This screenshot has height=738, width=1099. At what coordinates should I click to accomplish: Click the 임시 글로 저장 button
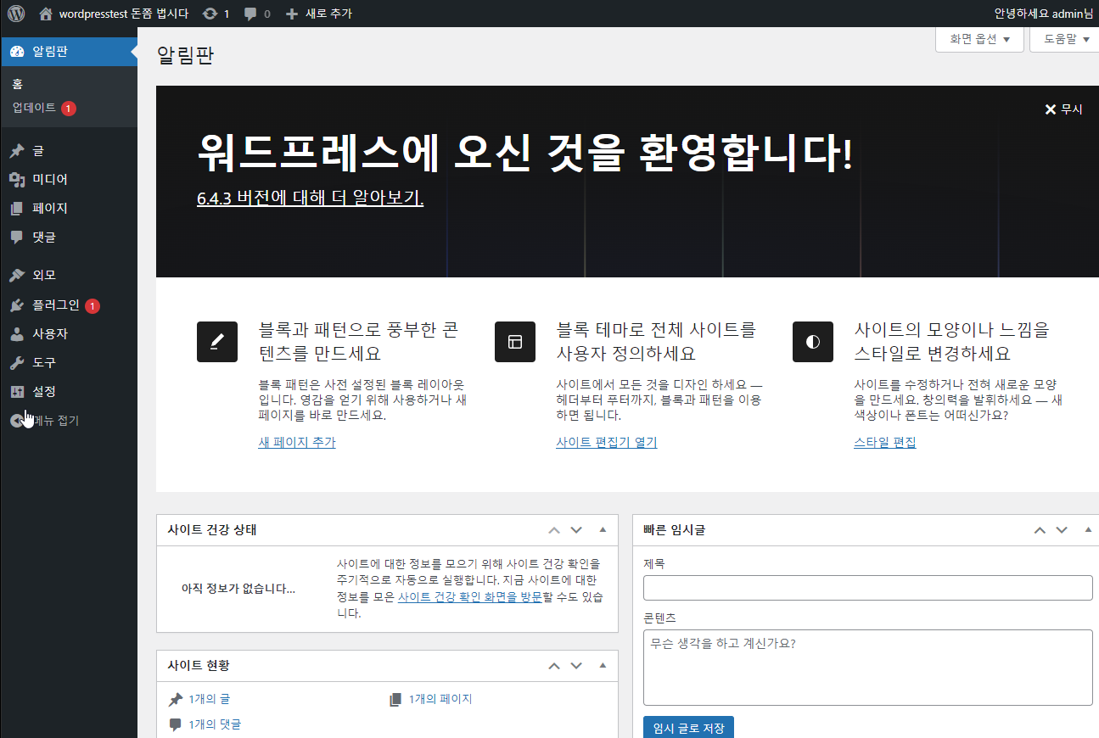pos(688,728)
